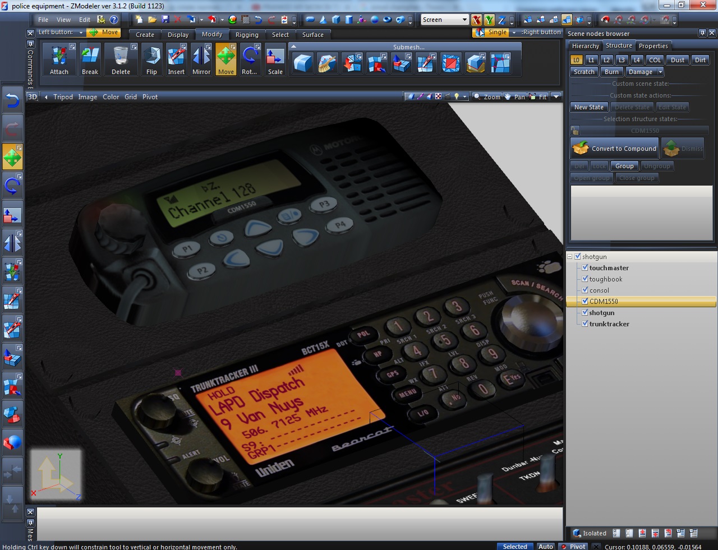Click the new file icon
This screenshot has width=718, height=550.
coord(139,20)
